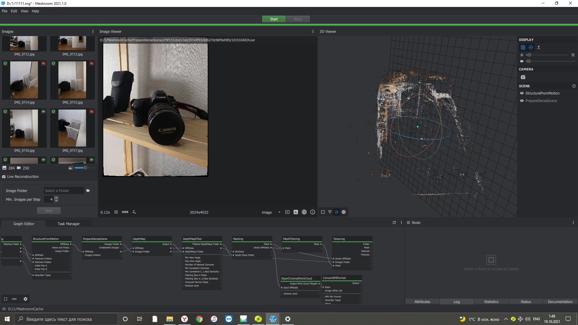Select the IMG_0714.jpg thumbnail
The image size is (578, 325).
point(24,80)
